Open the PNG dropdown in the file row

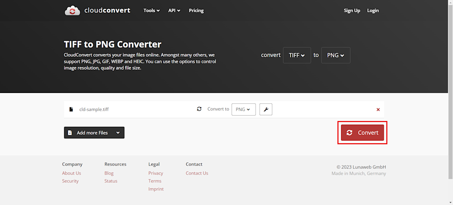coord(244,109)
